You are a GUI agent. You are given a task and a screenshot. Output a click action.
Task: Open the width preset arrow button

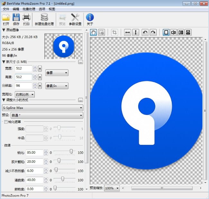pyautogui.click(x=40, y=69)
